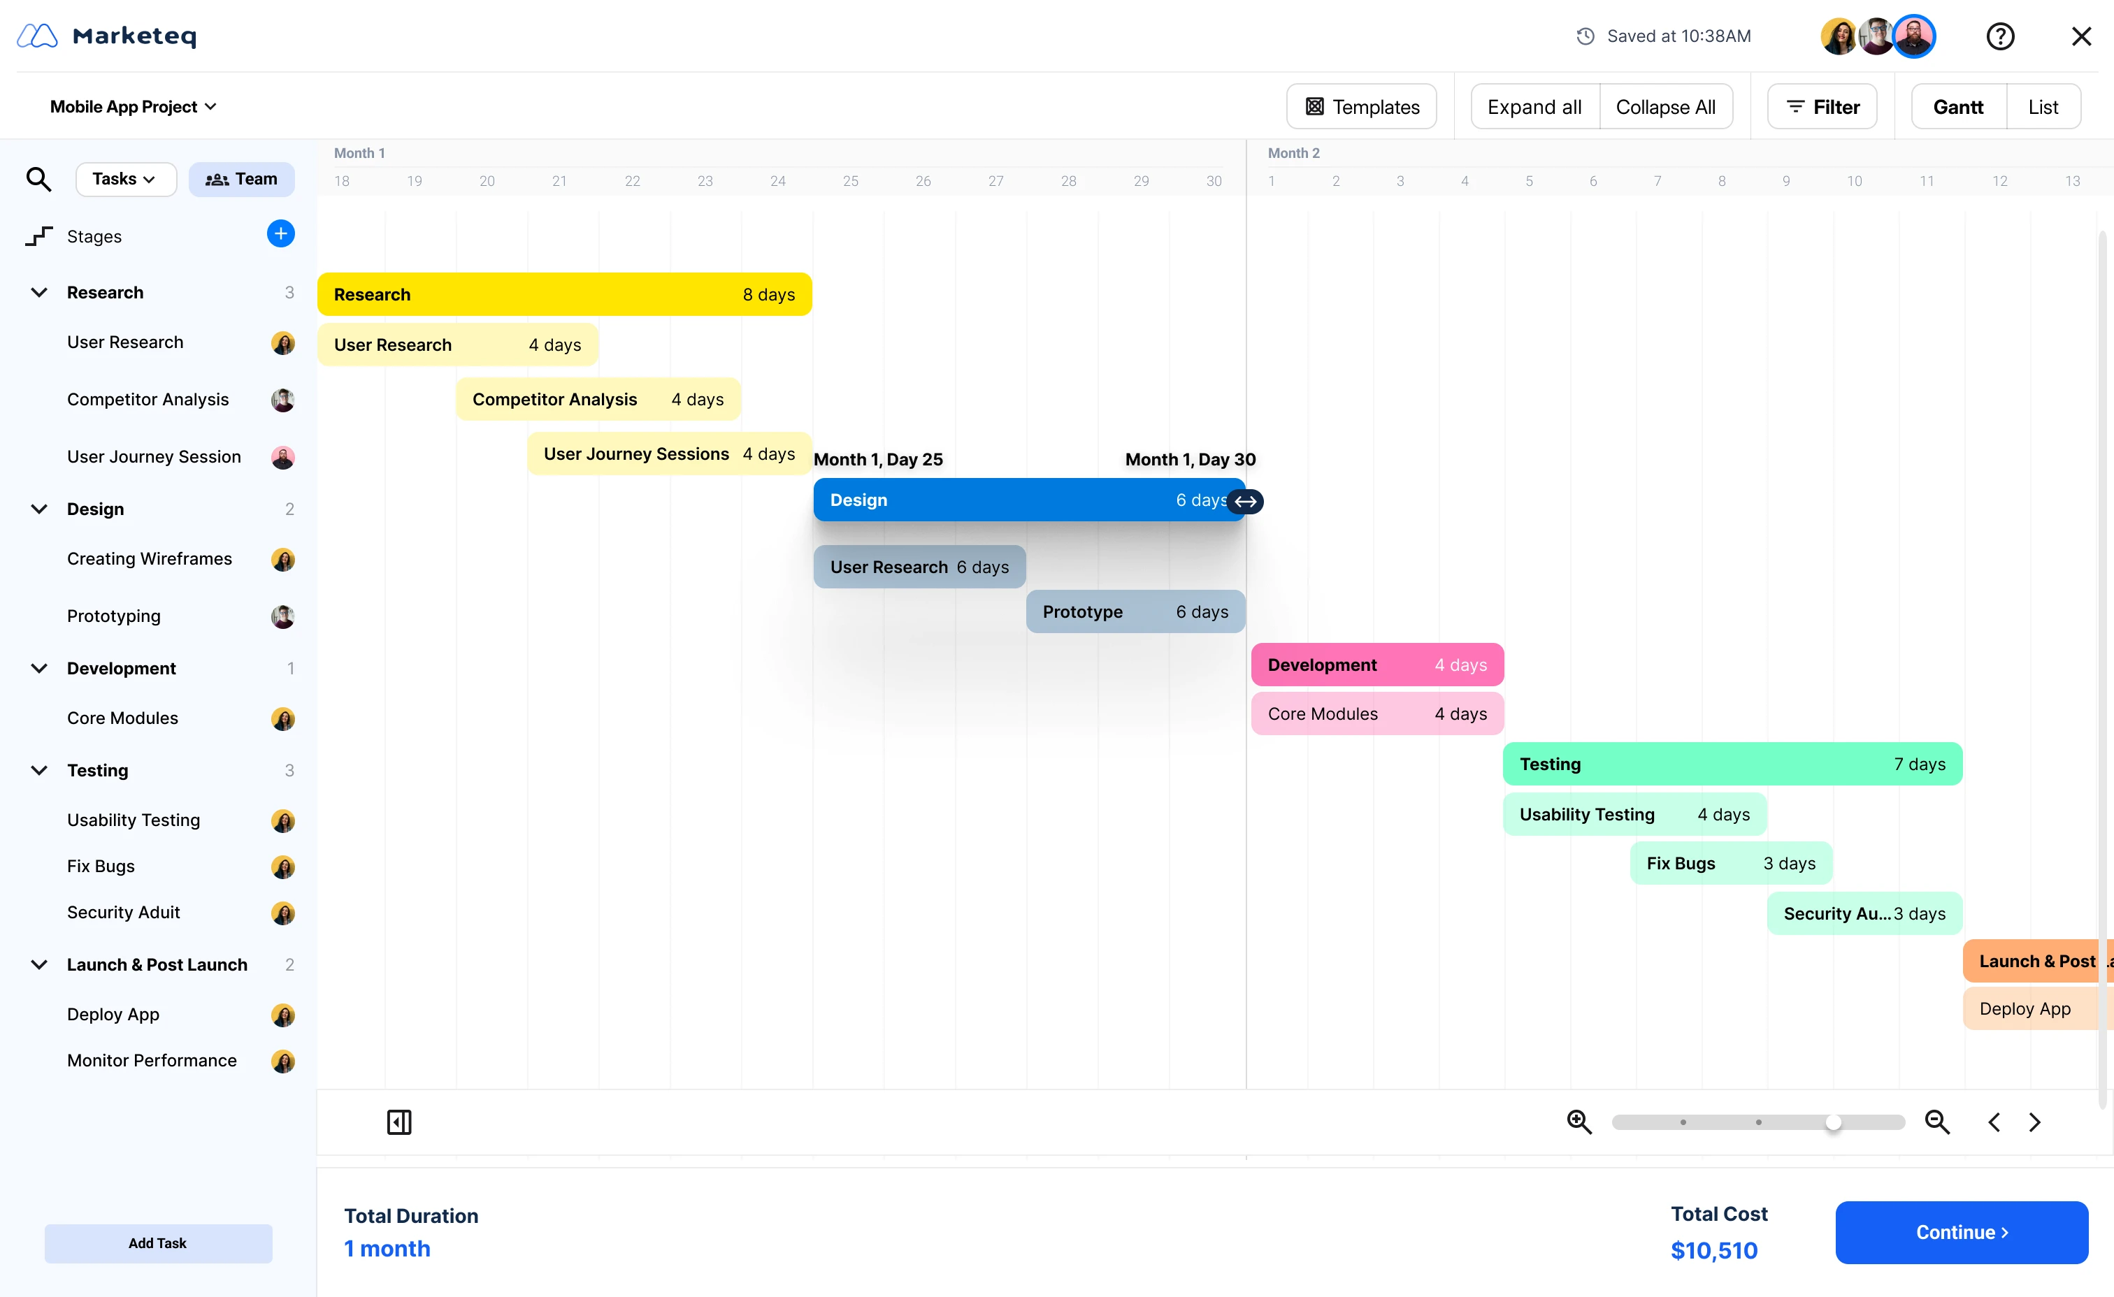Click Expand all
Viewport: 2114px width, 1297px height.
tap(1534, 106)
